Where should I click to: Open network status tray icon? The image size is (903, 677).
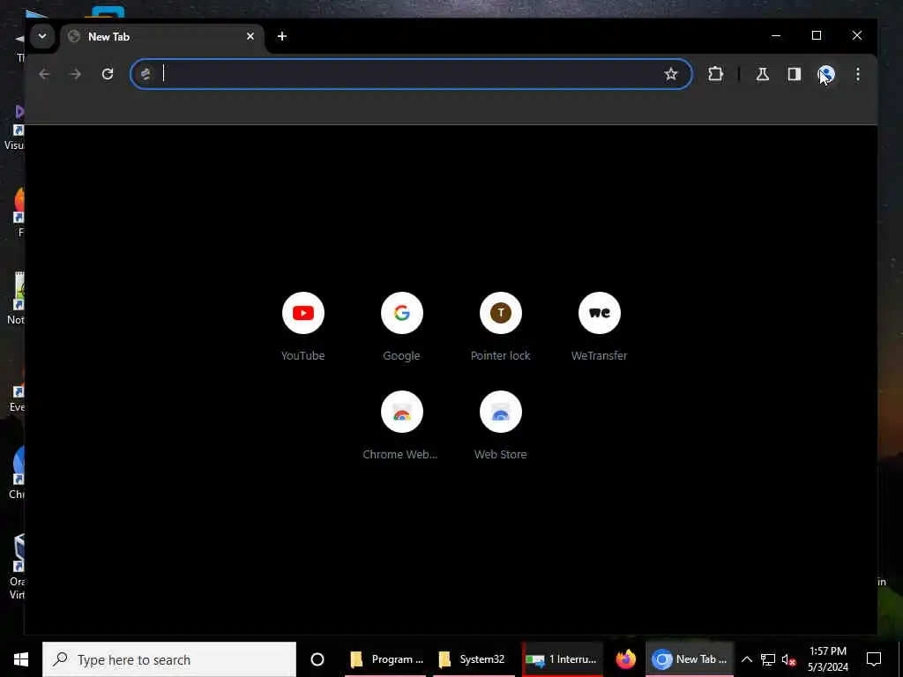click(x=768, y=659)
